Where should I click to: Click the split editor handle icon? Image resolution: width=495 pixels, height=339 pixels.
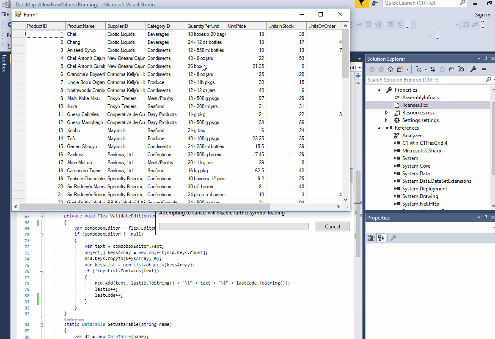click(x=358, y=76)
